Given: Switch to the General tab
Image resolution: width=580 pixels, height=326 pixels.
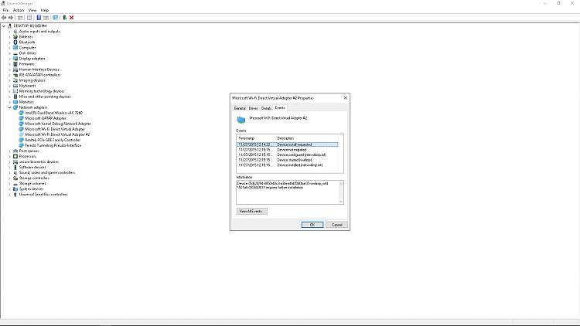Looking at the screenshot, I should (240, 108).
